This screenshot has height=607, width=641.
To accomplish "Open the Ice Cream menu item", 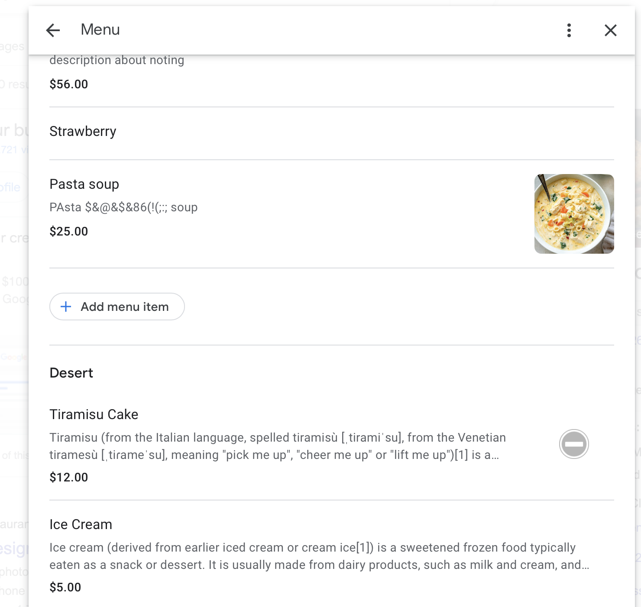I will coord(81,524).
